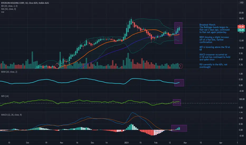Click the 100.00 value on MFI scale
Viewport: 246px width, 145px height.
click(242, 99)
